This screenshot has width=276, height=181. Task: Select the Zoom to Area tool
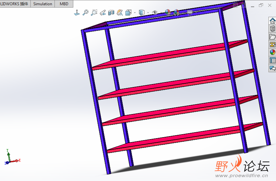(94, 13)
